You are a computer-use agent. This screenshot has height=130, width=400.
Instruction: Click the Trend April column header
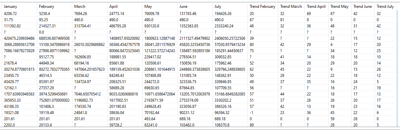tap(316, 7)
